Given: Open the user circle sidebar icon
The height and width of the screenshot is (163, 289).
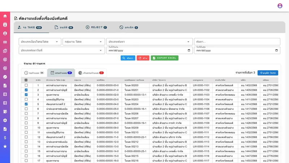Looking at the screenshot, I should tap(5, 33).
